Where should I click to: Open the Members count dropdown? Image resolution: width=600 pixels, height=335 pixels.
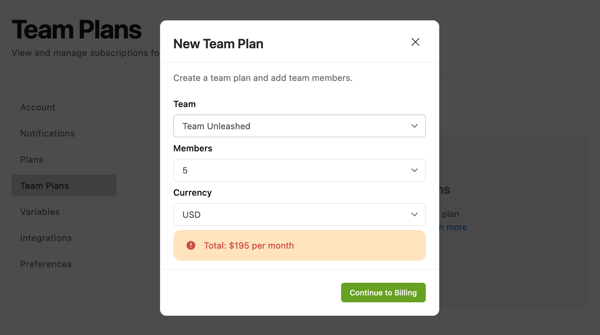point(299,170)
